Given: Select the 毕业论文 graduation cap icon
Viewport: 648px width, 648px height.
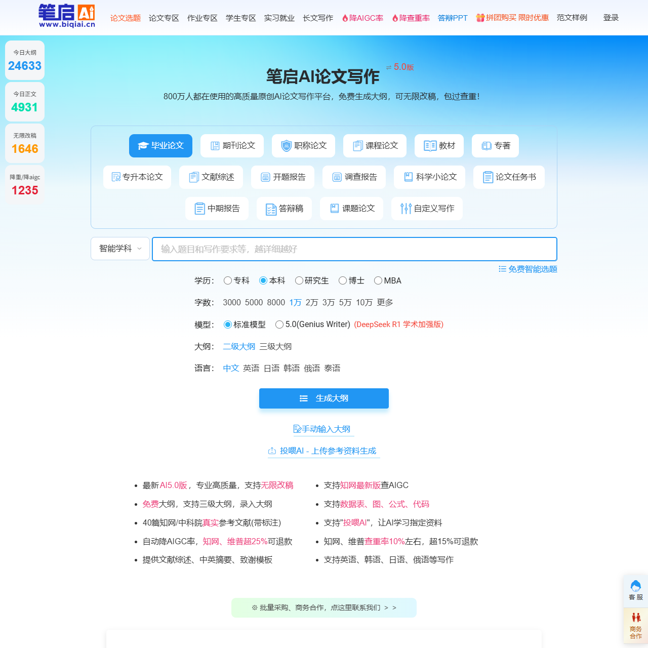Looking at the screenshot, I should 143,146.
